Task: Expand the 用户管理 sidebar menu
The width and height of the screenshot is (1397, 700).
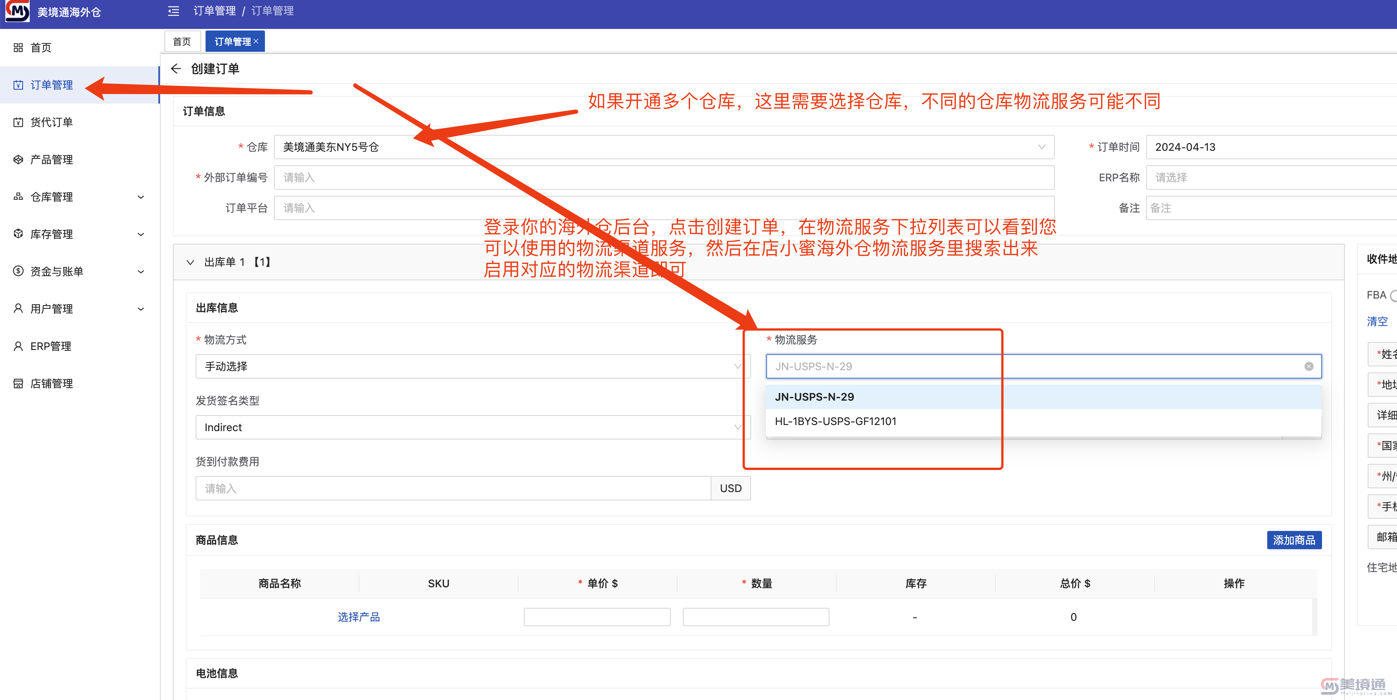Action: pyautogui.click(x=80, y=309)
